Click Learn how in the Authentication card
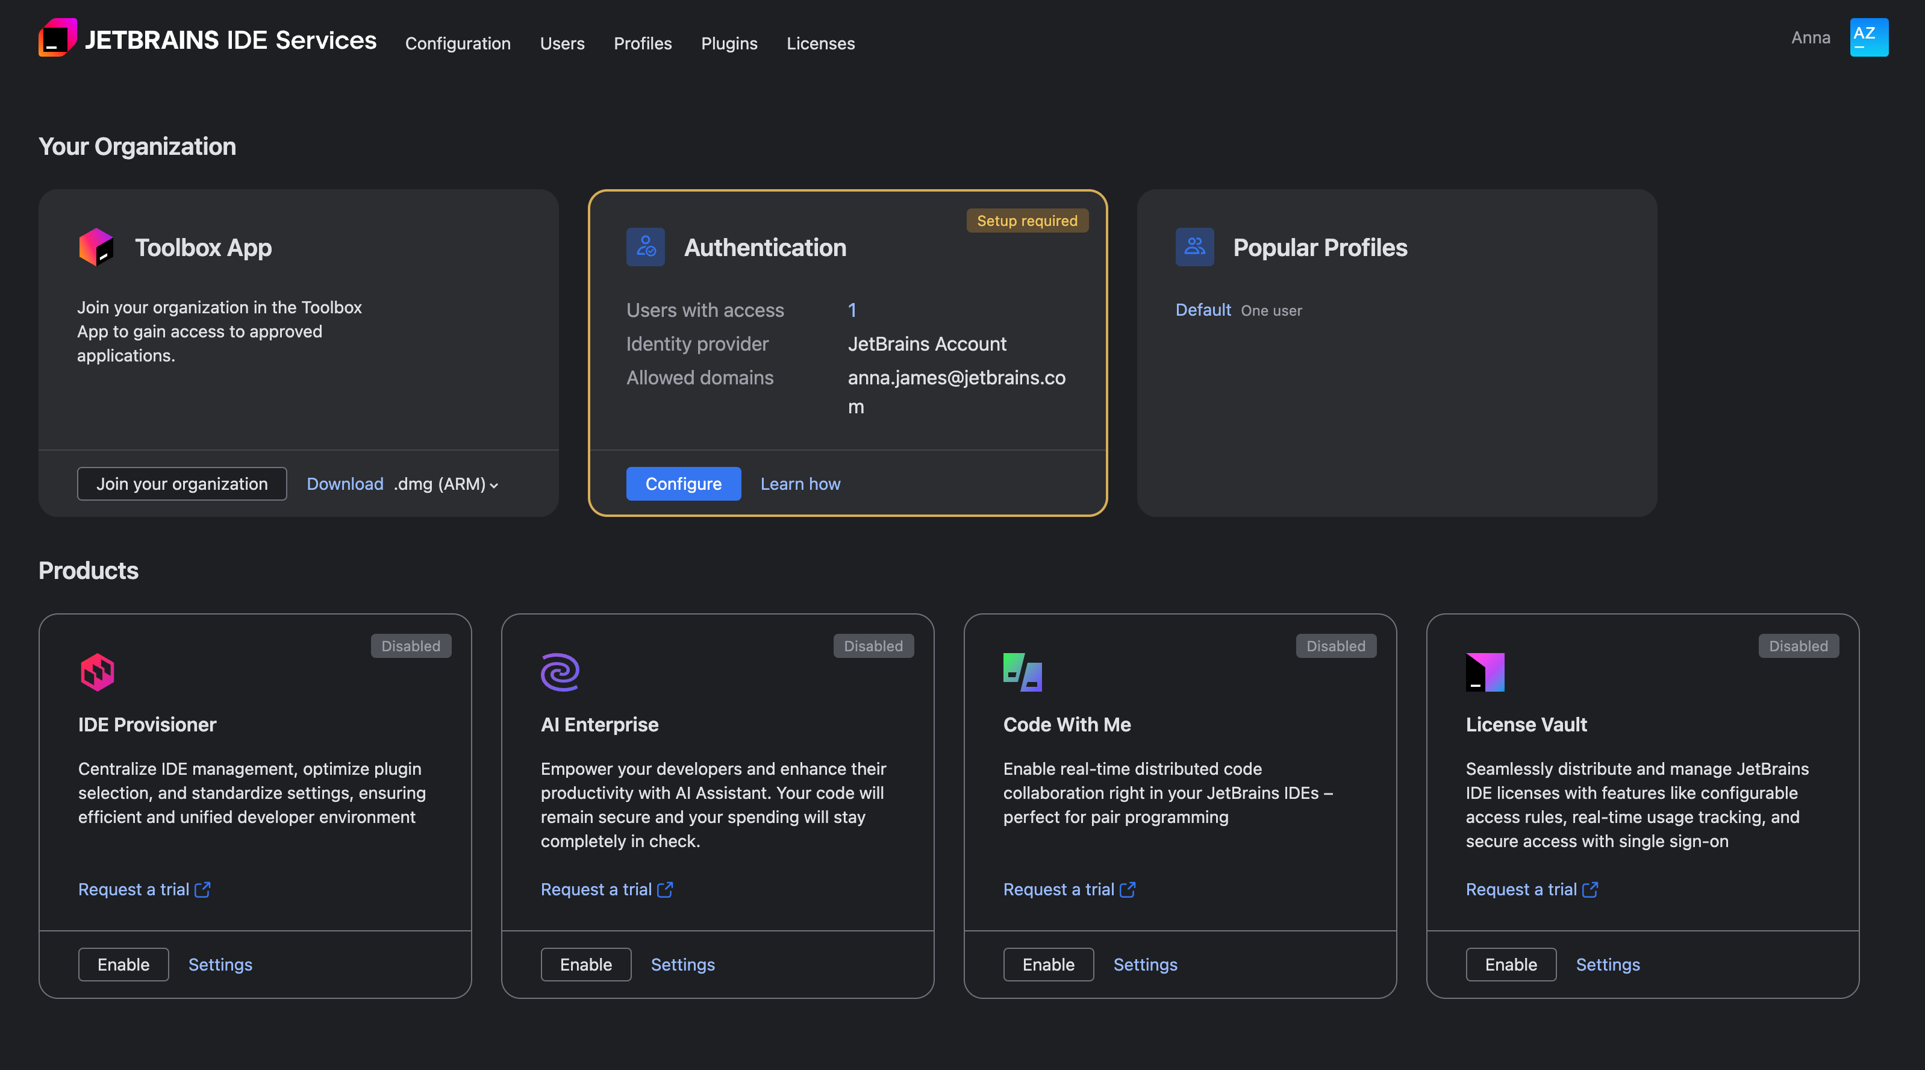Viewport: 1925px width, 1070px height. (x=800, y=484)
